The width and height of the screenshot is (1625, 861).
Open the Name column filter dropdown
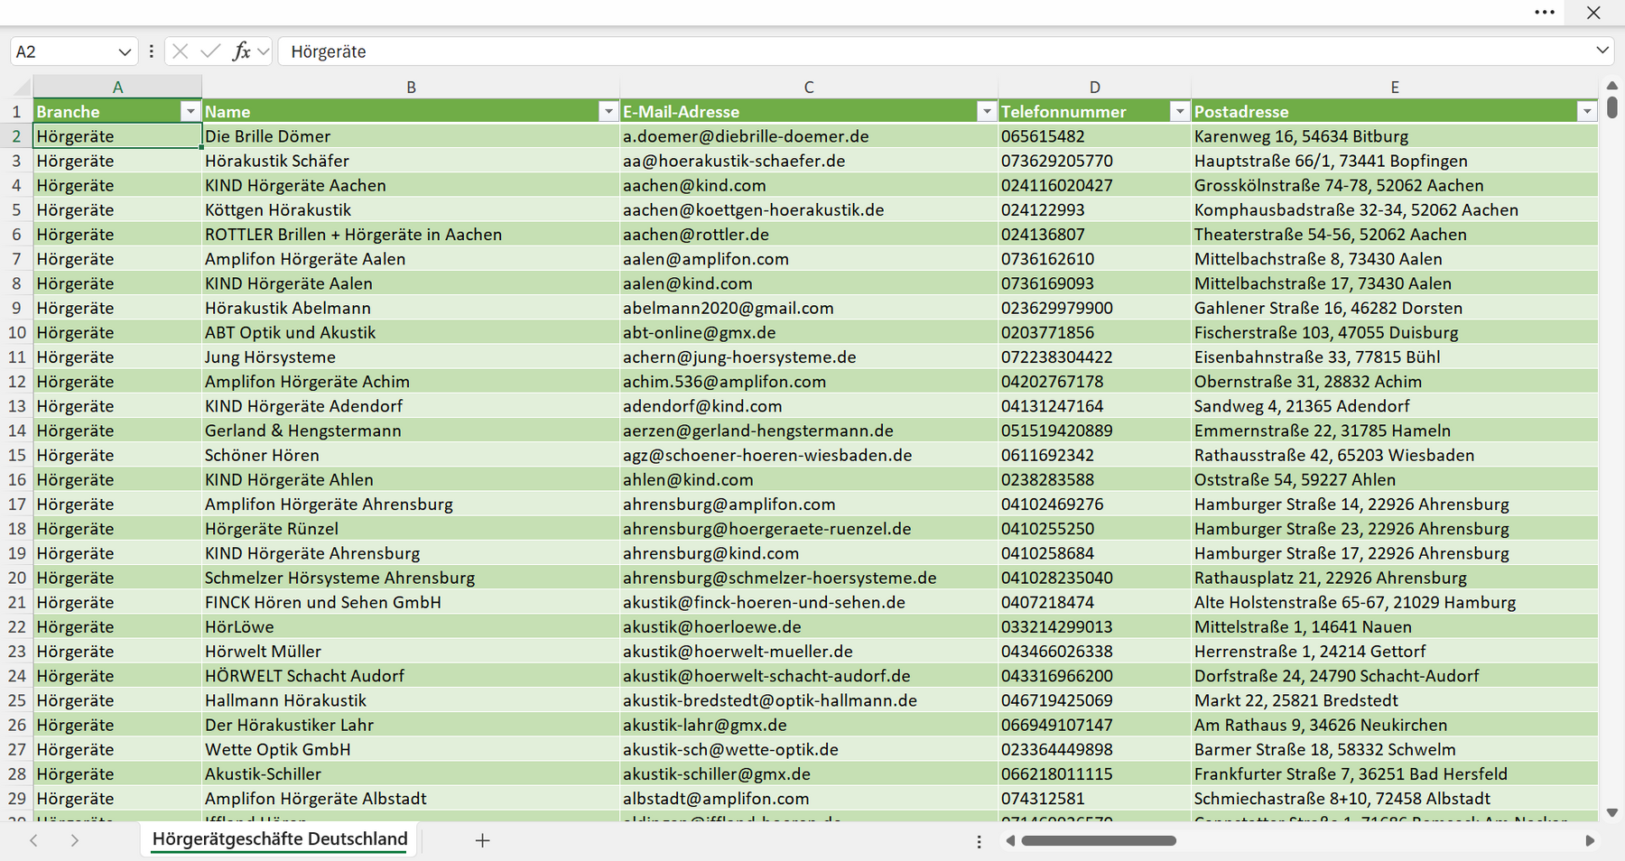[608, 111]
